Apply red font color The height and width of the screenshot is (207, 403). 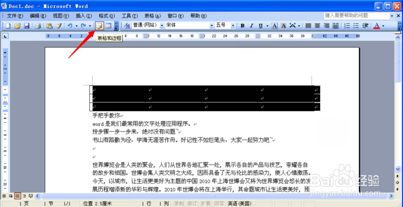point(376,26)
